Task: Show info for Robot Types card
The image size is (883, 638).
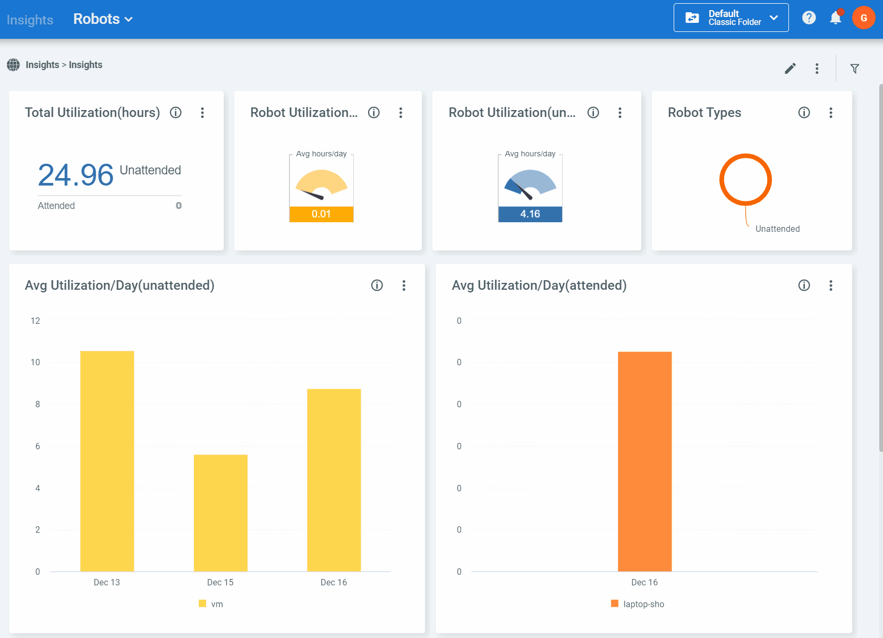Action: pos(804,113)
